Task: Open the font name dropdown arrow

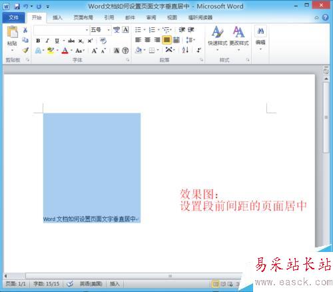Action: (87, 30)
